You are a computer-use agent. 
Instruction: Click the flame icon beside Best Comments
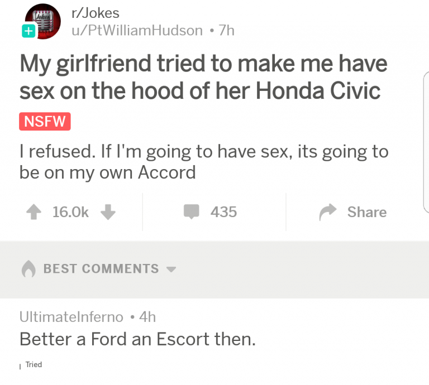coord(28,269)
